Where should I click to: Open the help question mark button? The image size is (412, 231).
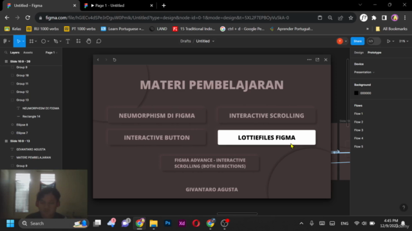pyautogui.click(x=404, y=207)
